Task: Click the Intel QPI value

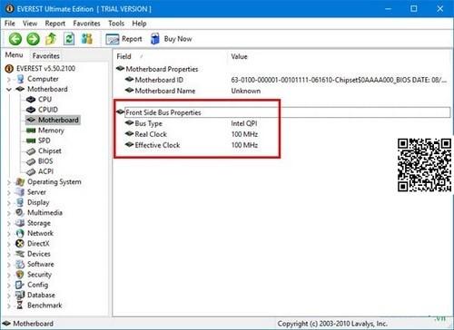Action: pos(244,123)
